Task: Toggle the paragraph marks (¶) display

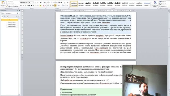Action: (x=68, y=2)
